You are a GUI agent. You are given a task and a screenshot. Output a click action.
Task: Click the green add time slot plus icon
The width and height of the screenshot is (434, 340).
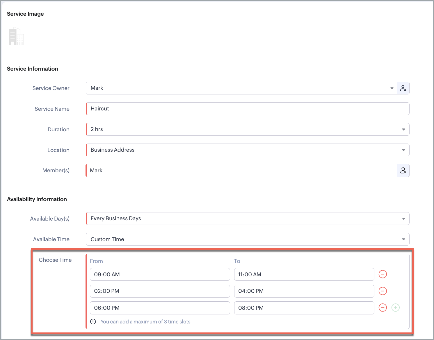point(396,307)
